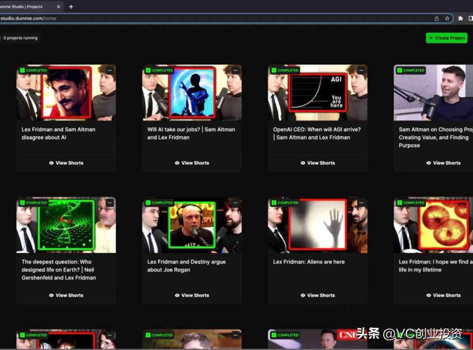The height and width of the screenshot is (350, 473).
Task: Click COMPLETED badge on 'Sam Altman on Choosing' card
Action: [411, 71]
